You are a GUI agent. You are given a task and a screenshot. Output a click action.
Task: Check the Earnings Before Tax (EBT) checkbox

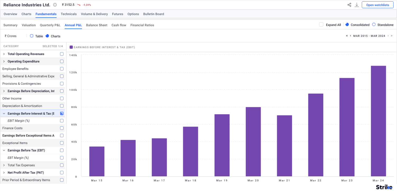[x=62, y=150]
